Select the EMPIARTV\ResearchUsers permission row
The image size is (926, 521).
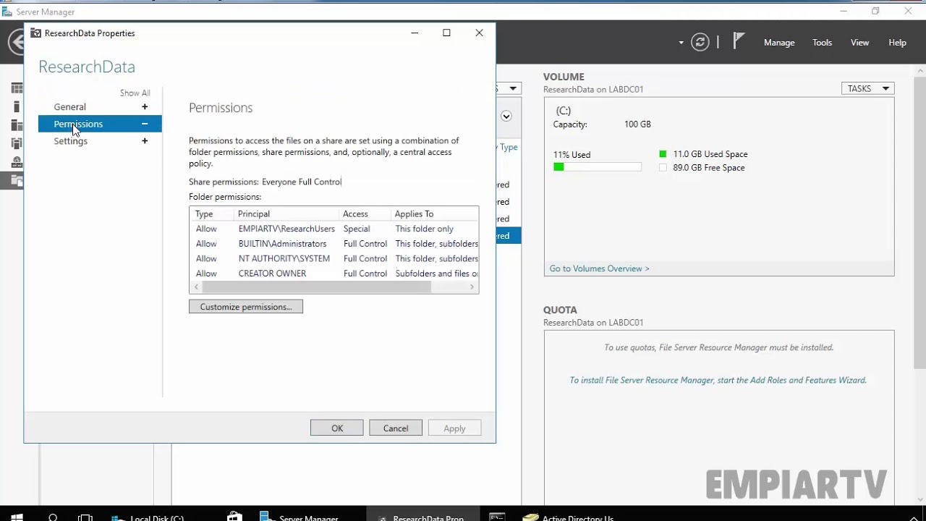point(334,229)
